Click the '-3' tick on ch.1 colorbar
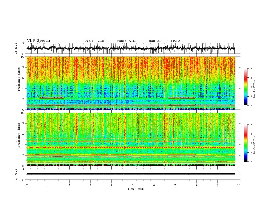 click(x=250, y=68)
